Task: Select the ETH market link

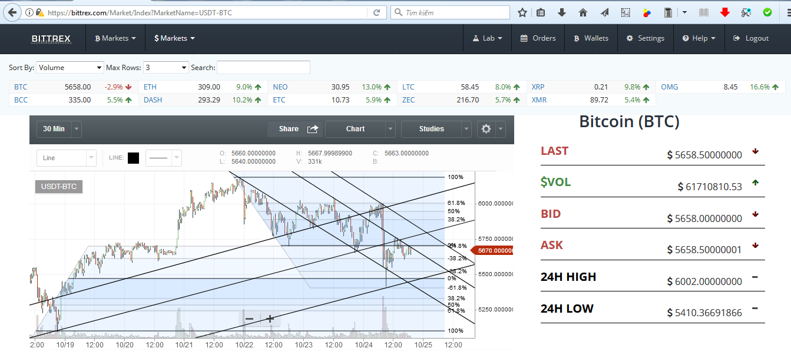Action: (x=150, y=87)
